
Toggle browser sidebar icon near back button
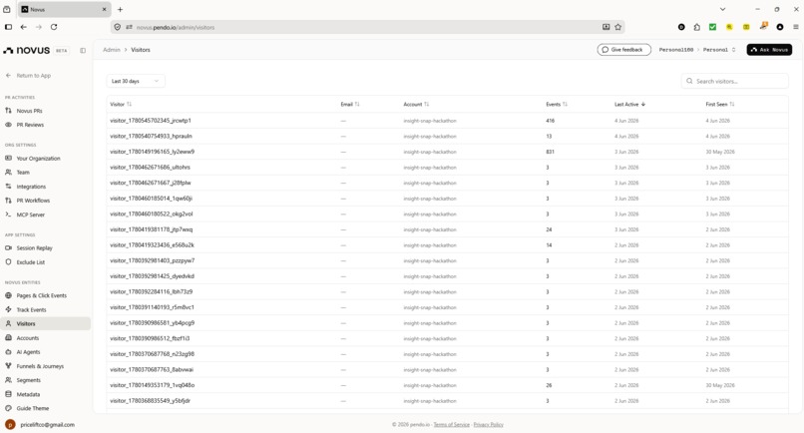click(x=8, y=27)
